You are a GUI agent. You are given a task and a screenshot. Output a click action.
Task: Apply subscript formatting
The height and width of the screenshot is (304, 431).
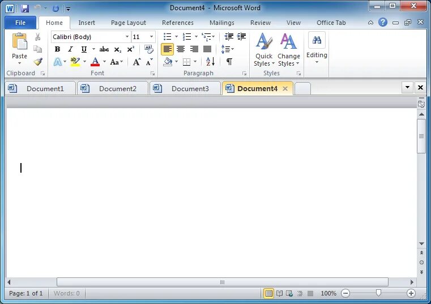[x=118, y=49]
